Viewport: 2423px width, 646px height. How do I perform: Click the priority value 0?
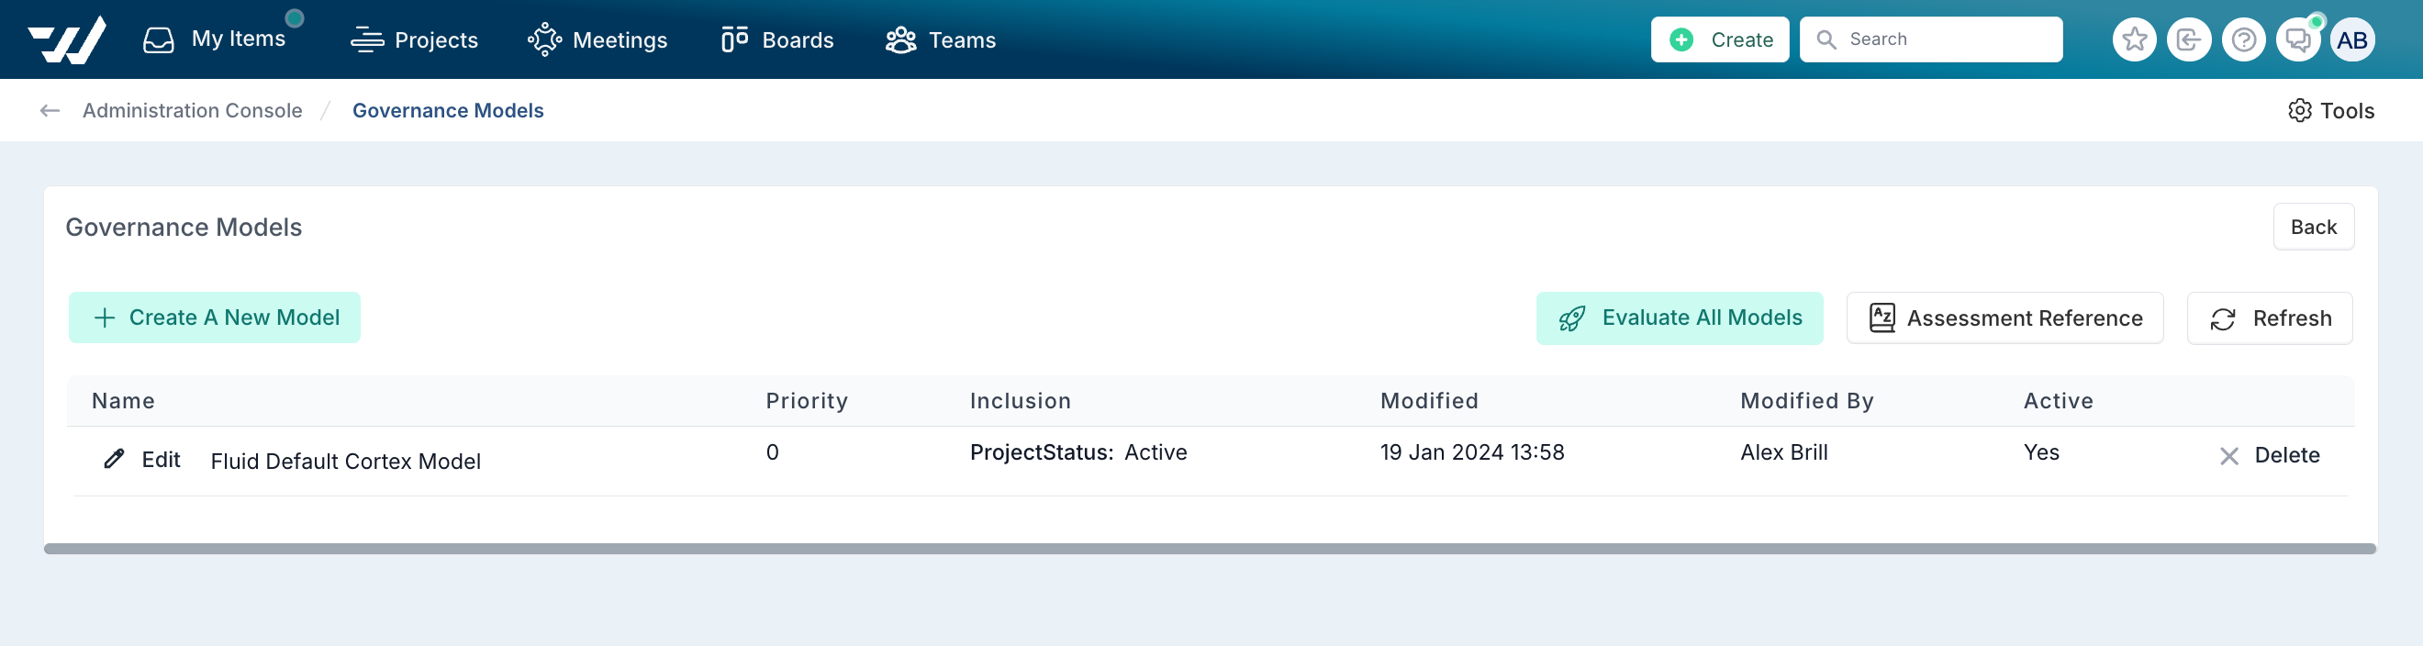[771, 452]
